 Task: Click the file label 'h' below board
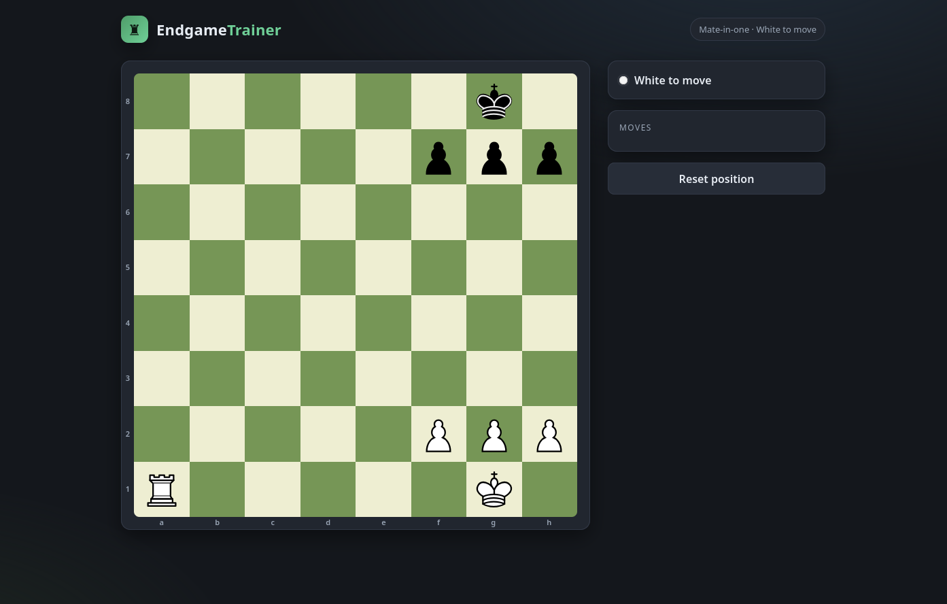tap(549, 523)
